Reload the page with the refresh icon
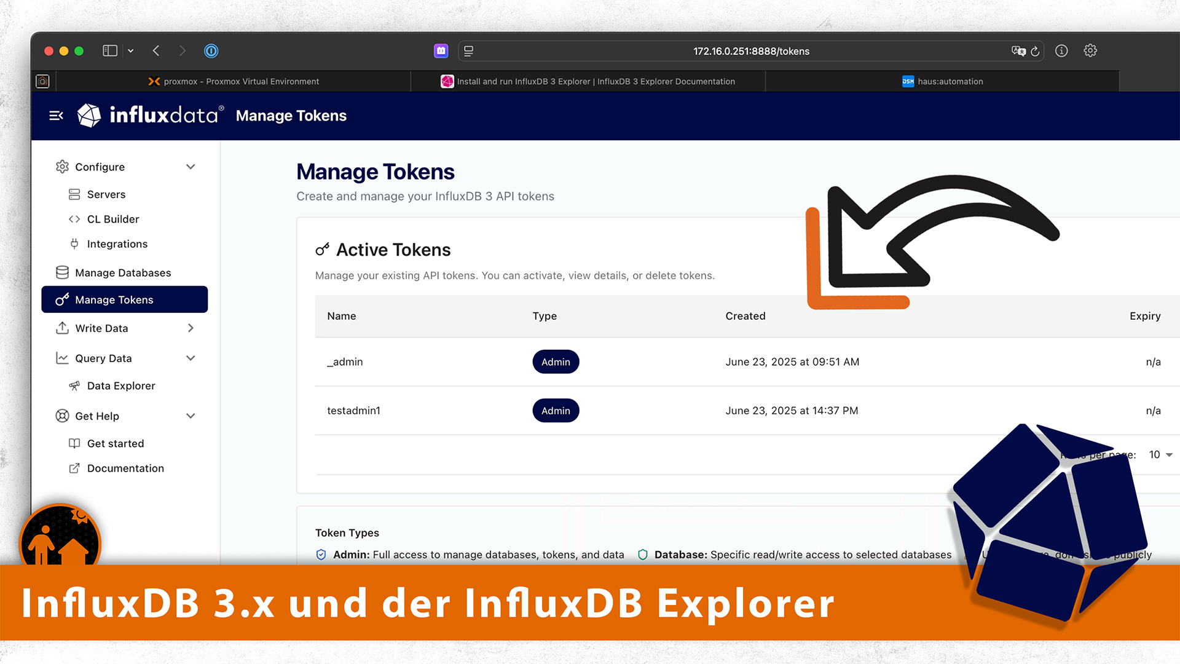This screenshot has width=1180, height=664. [1035, 51]
